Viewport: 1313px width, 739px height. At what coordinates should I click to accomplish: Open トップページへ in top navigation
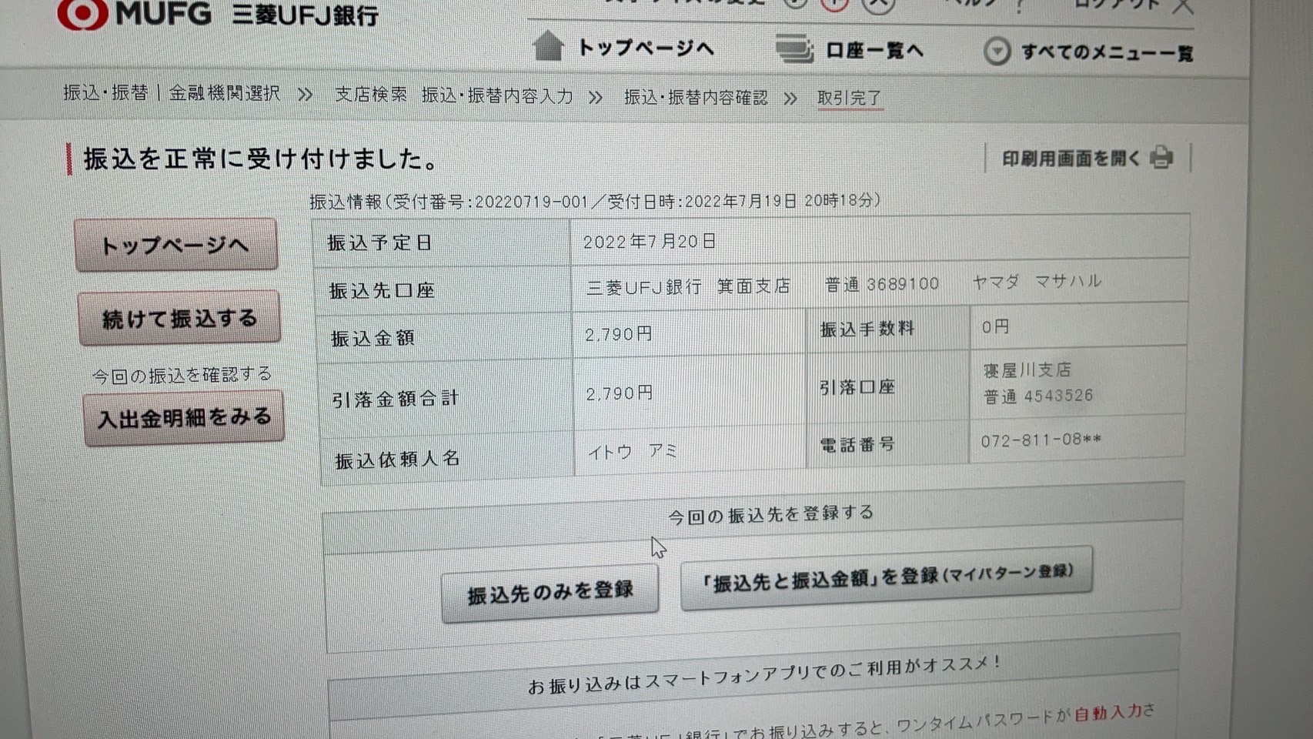click(x=646, y=48)
